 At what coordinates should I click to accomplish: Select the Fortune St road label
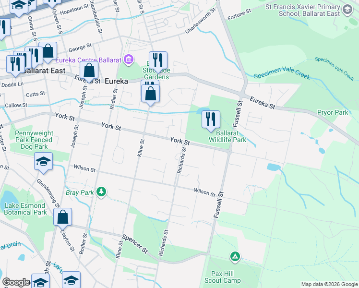tap(239, 14)
